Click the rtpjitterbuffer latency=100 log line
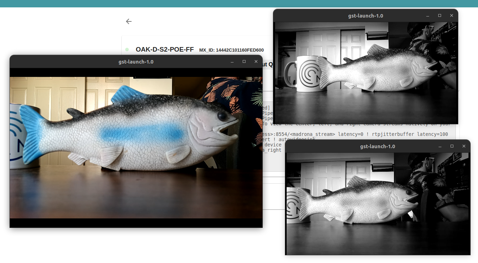The image size is (478, 263). click(355, 134)
